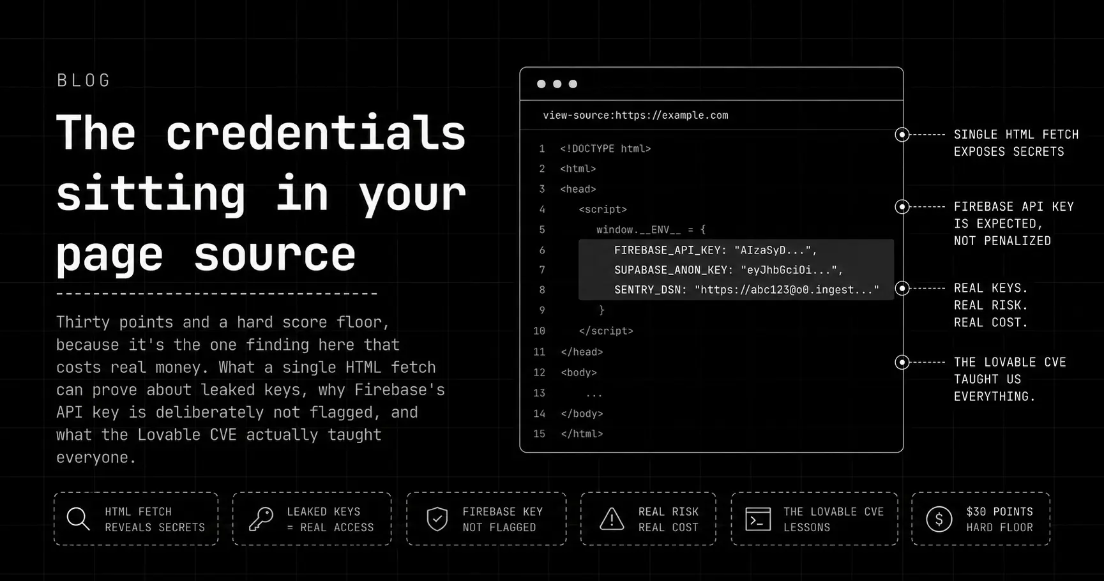Image resolution: width=1104 pixels, height=581 pixels.
Task: Select the '<!DOCTYPE html>' code line
Action: [605, 149]
